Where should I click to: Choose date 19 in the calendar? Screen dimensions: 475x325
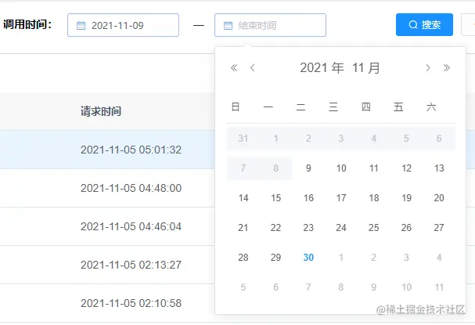pos(406,198)
